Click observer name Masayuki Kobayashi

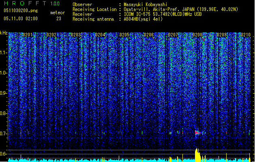146,4
